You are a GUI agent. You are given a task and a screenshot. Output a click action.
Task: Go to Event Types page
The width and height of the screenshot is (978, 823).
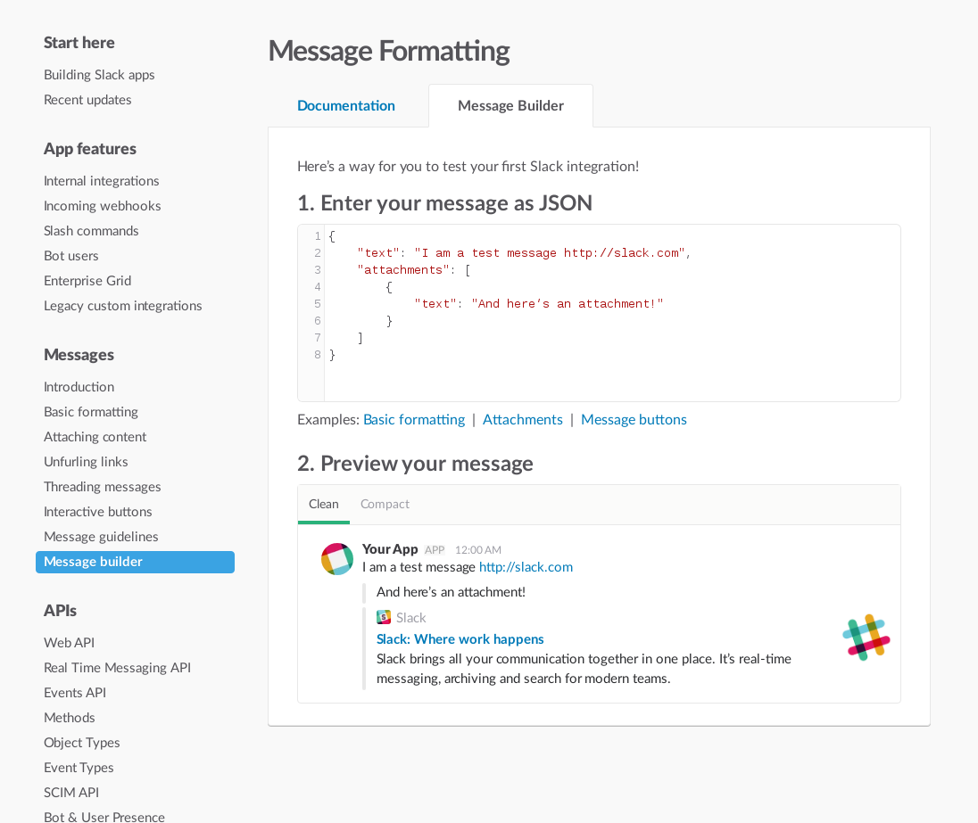[x=79, y=768]
